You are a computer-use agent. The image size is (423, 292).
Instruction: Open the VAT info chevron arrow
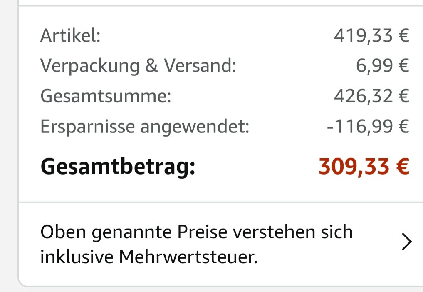(406, 242)
